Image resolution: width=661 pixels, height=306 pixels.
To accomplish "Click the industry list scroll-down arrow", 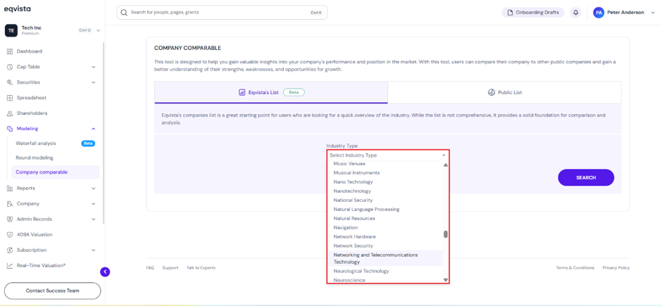I will tap(446, 280).
